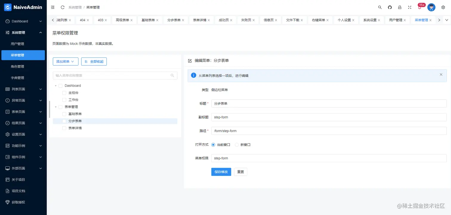
Task: Collapse the 表单管理 tree node arrow
Action: click(x=56, y=107)
